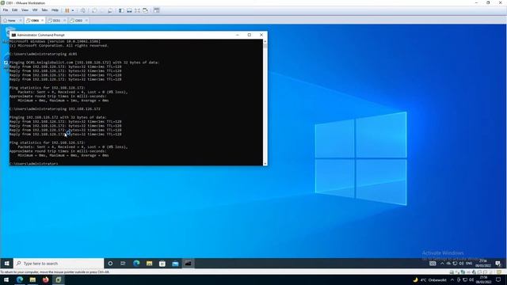Show or hide the library side panel
The height and width of the screenshot is (285, 507).
pos(121,10)
